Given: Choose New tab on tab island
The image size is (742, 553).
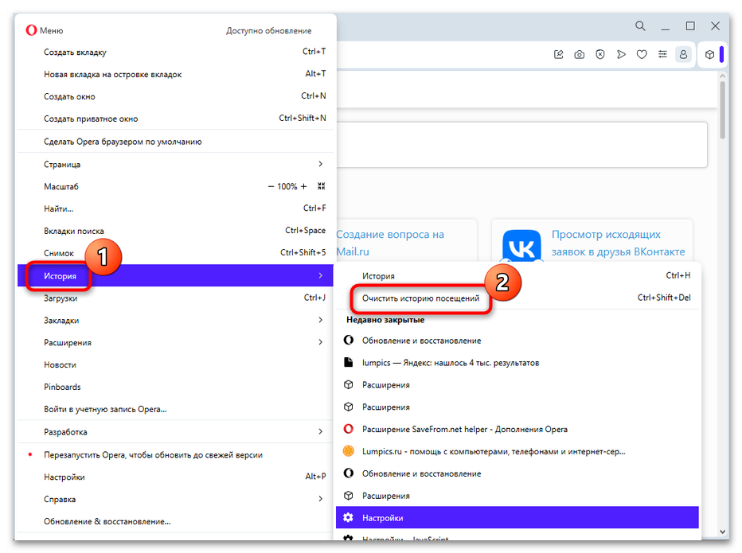Looking at the screenshot, I should pyautogui.click(x=175, y=74).
